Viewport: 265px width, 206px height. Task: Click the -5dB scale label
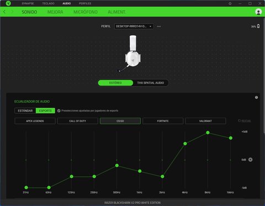pos(244,188)
